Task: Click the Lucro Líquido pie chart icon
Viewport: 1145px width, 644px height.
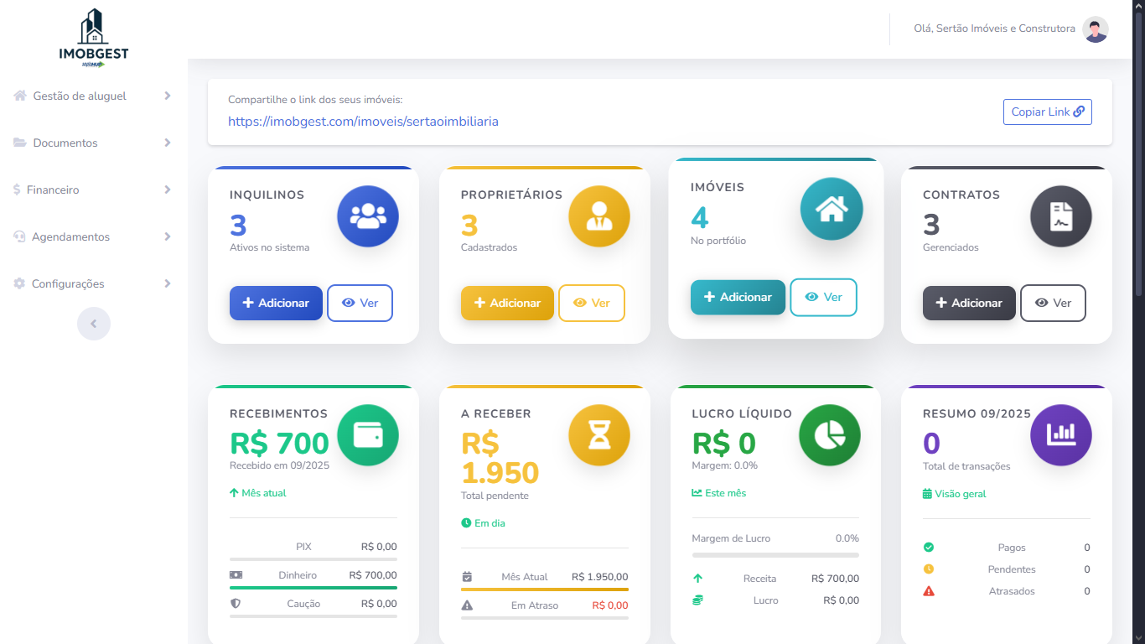Action: pos(830,435)
